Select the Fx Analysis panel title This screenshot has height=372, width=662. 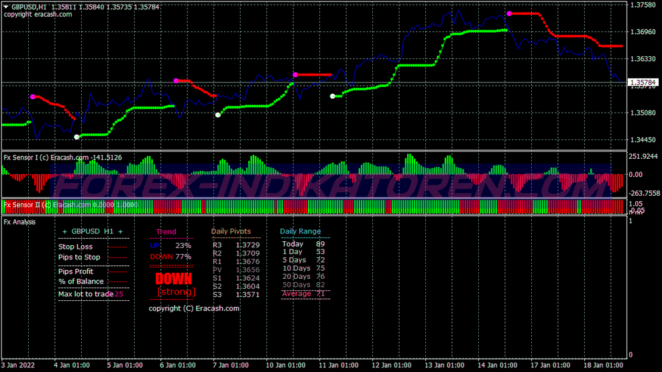click(20, 221)
